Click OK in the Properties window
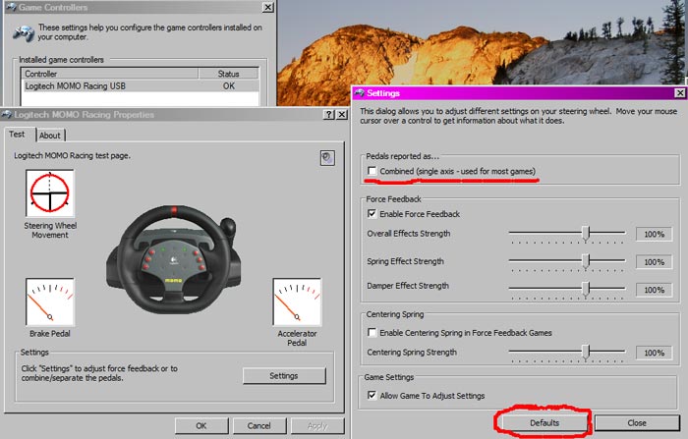Screen dimensions: 688x439 click(201, 426)
